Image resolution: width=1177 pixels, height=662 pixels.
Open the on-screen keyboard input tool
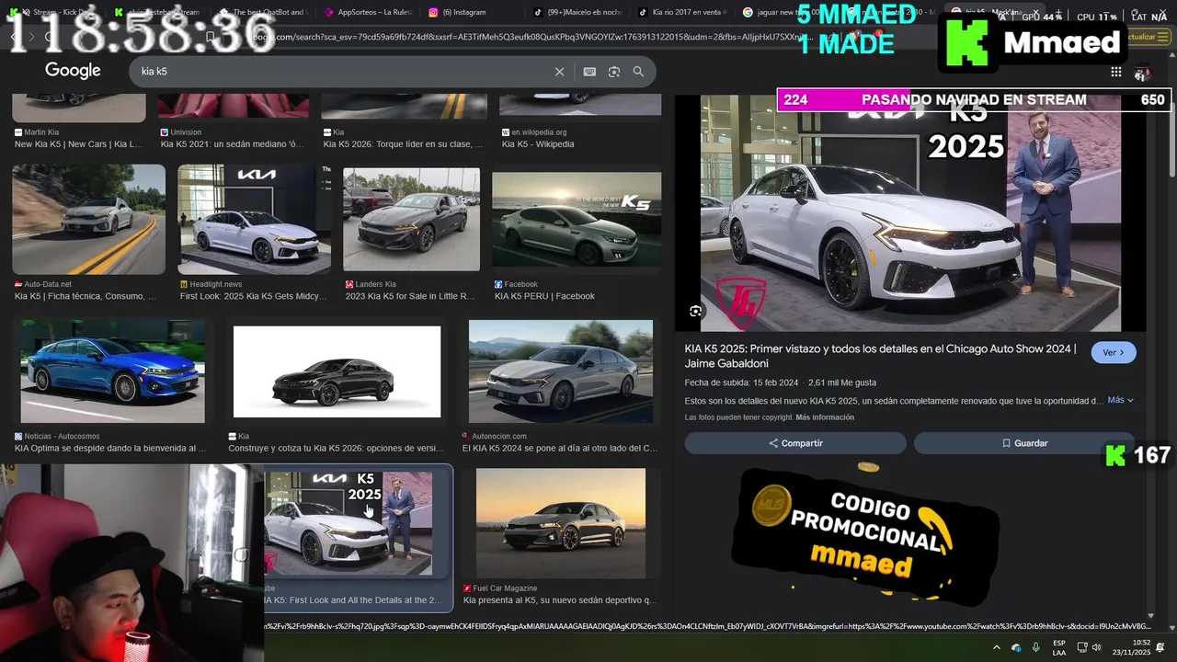pos(589,72)
